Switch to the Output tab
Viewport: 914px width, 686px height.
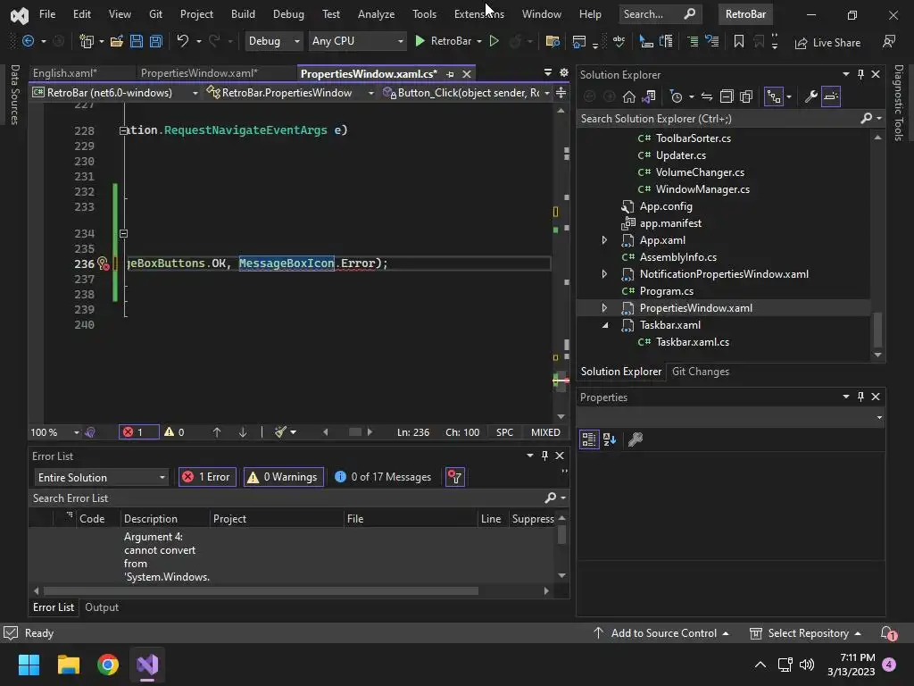(102, 607)
